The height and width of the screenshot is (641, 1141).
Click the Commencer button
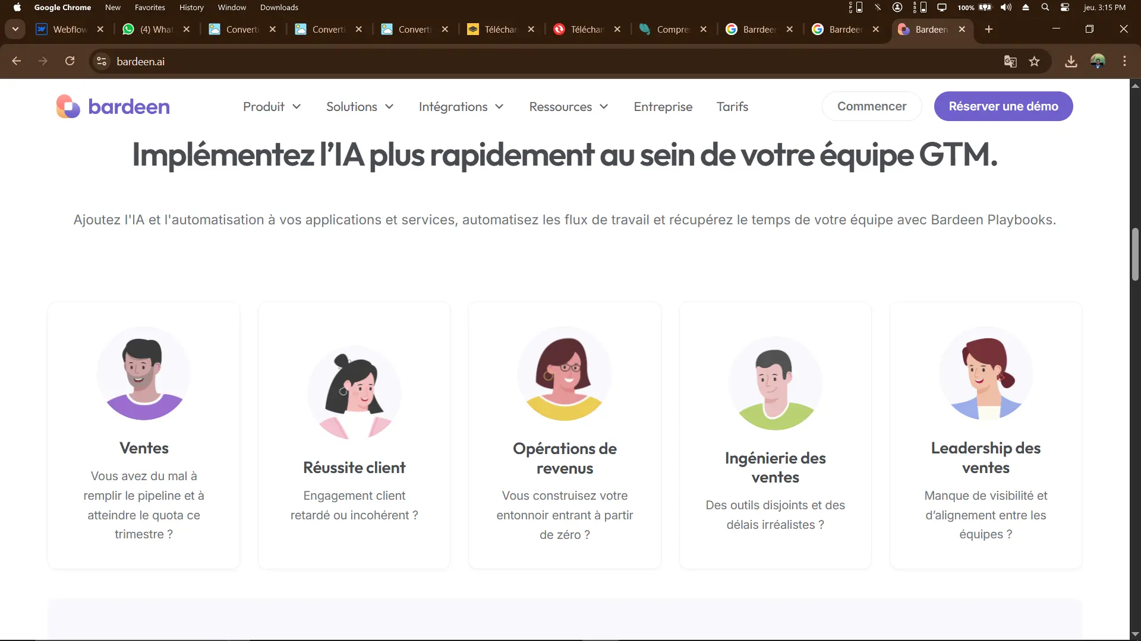(x=872, y=106)
